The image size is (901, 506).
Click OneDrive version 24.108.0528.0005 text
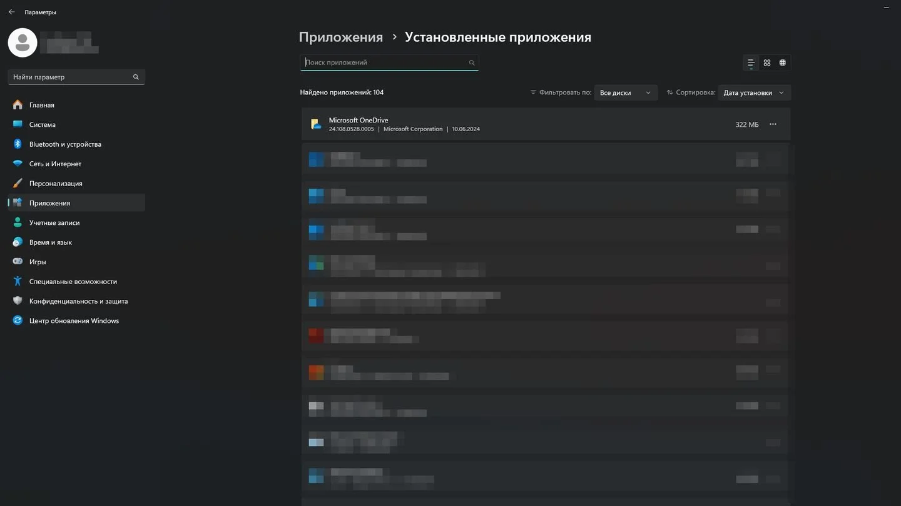[352, 129]
